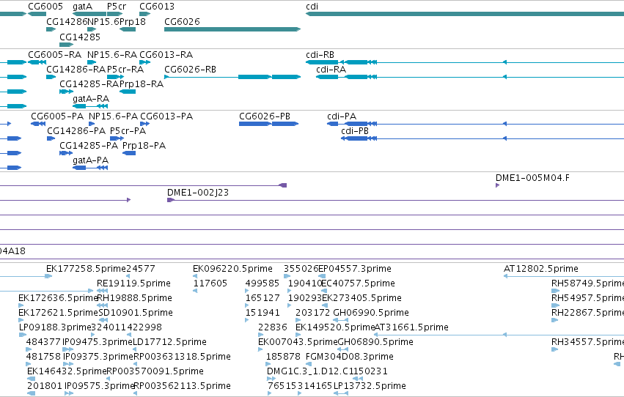This screenshot has width=624, height=397.
Task: Click the CG6026 gene label
Action: point(182,21)
